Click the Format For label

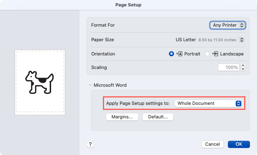(103, 25)
